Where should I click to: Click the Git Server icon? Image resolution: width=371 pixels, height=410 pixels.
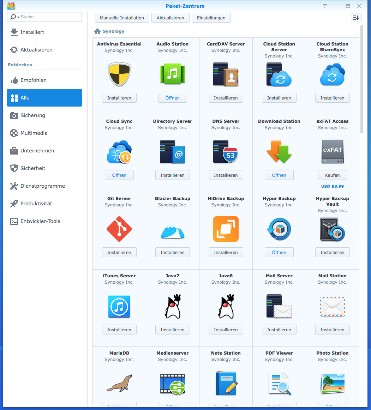point(119,229)
